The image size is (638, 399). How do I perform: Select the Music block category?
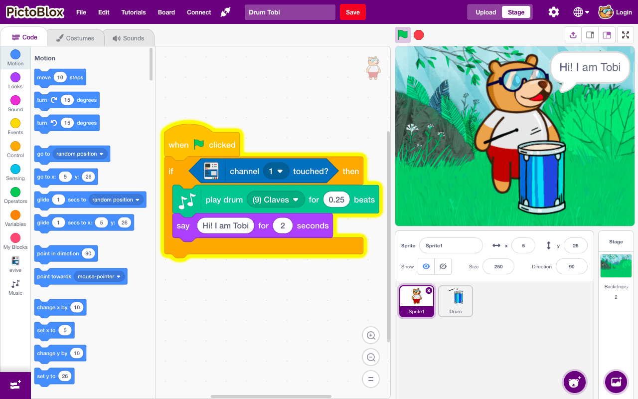coord(15,287)
